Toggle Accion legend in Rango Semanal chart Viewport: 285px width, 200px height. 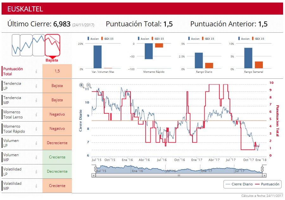[x=244, y=39]
